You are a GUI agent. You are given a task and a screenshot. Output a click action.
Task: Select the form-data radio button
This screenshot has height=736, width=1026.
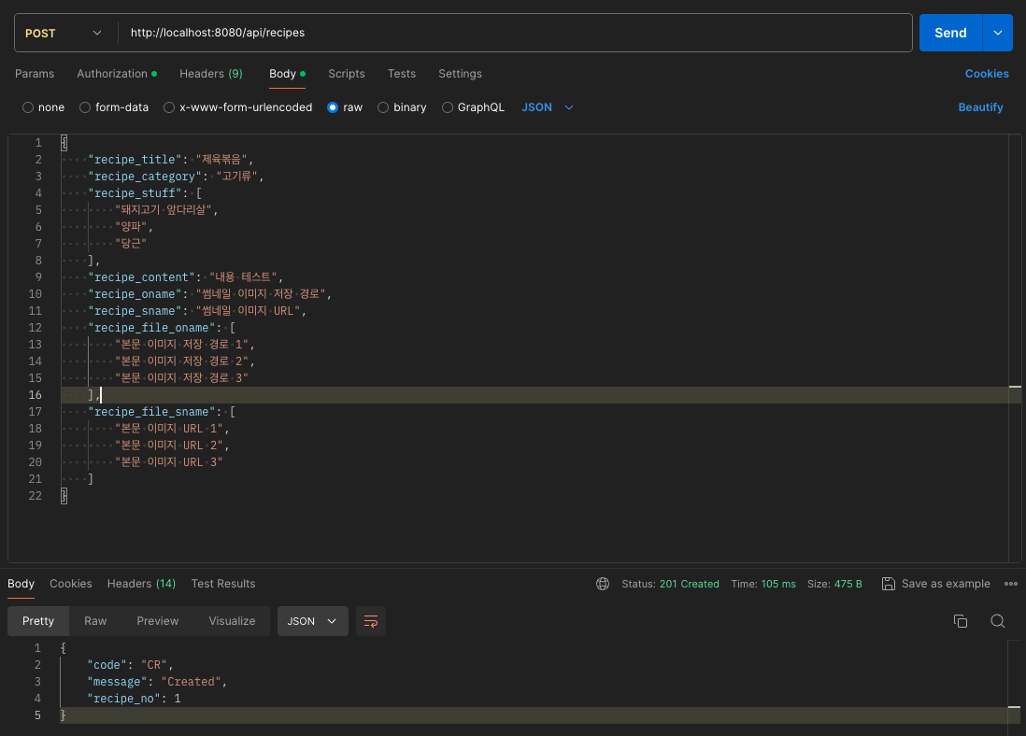pyautogui.click(x=85, y=107)
